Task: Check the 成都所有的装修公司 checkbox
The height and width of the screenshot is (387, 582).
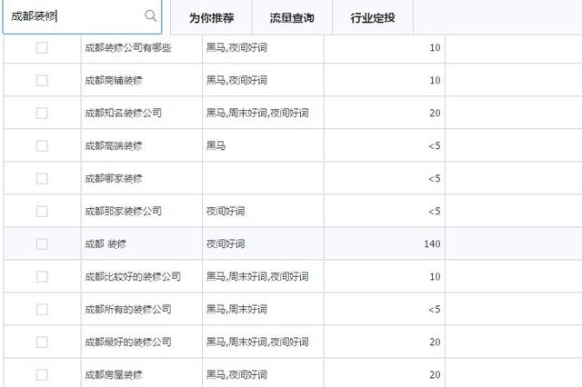Action: (x=42, y=309)
